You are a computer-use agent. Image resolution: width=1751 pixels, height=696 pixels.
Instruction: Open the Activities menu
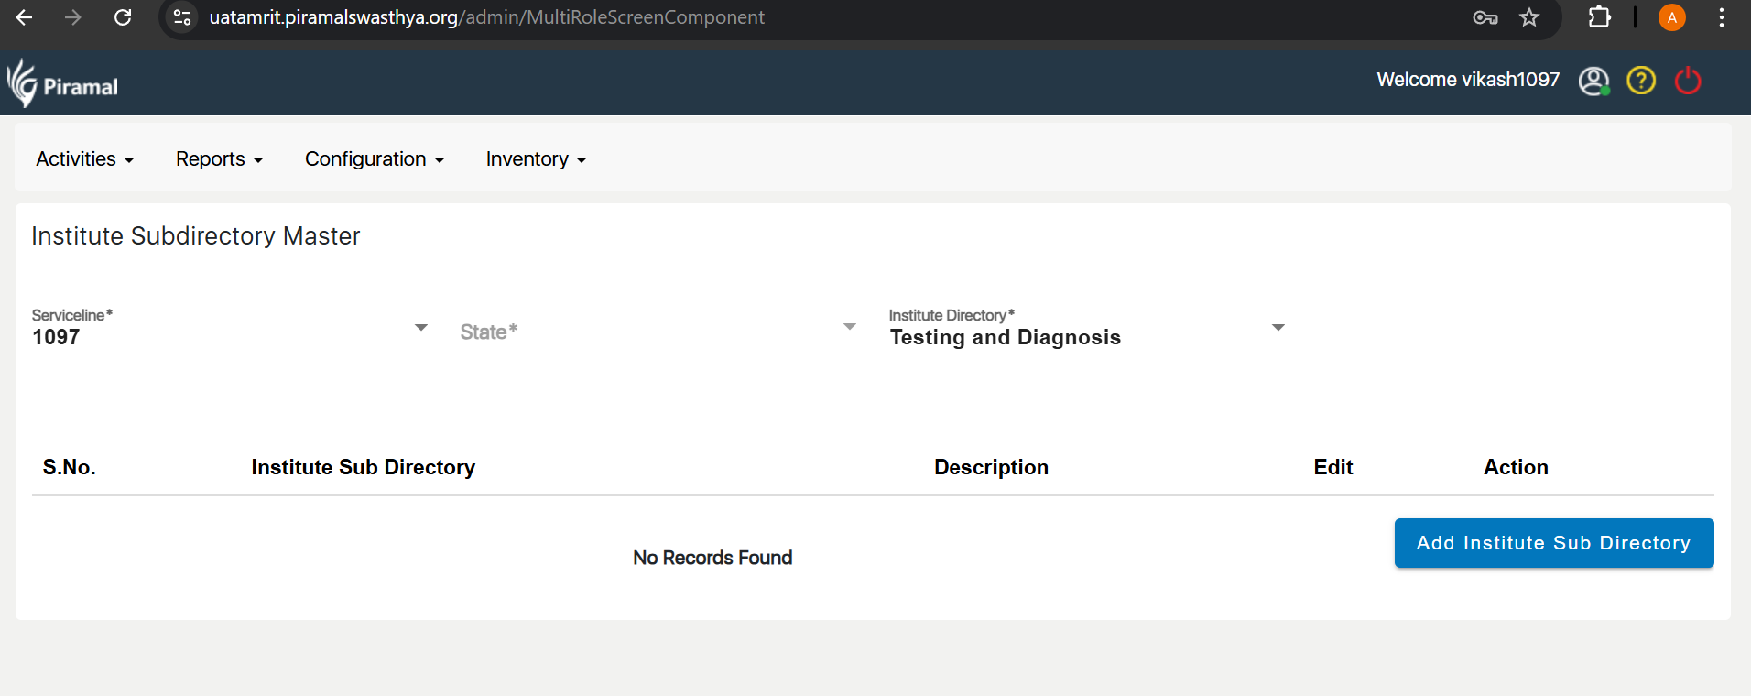(x=85, y=159)
